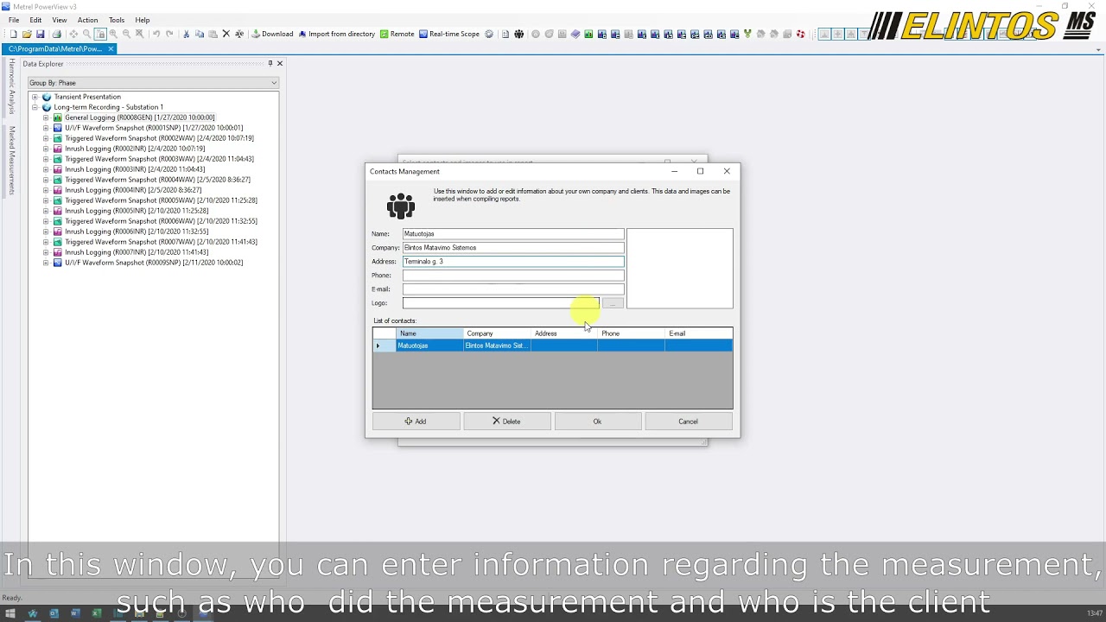Click the zoom-out magnifier toolbar icon
The width and height of the screenshot is (1106, 622).
tap(126, 34)
